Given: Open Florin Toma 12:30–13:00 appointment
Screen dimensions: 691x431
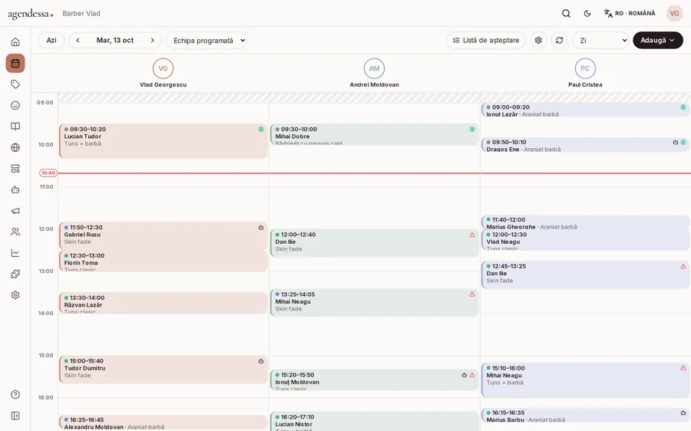Looking at the screenshot, I should [164, 261].
